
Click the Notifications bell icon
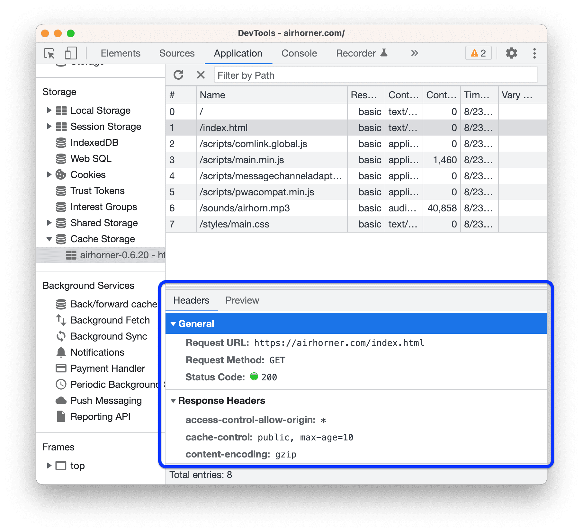[x=61, y=352]
